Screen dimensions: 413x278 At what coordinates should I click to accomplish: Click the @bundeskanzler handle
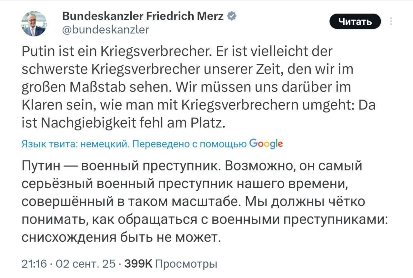pos(105,30)
